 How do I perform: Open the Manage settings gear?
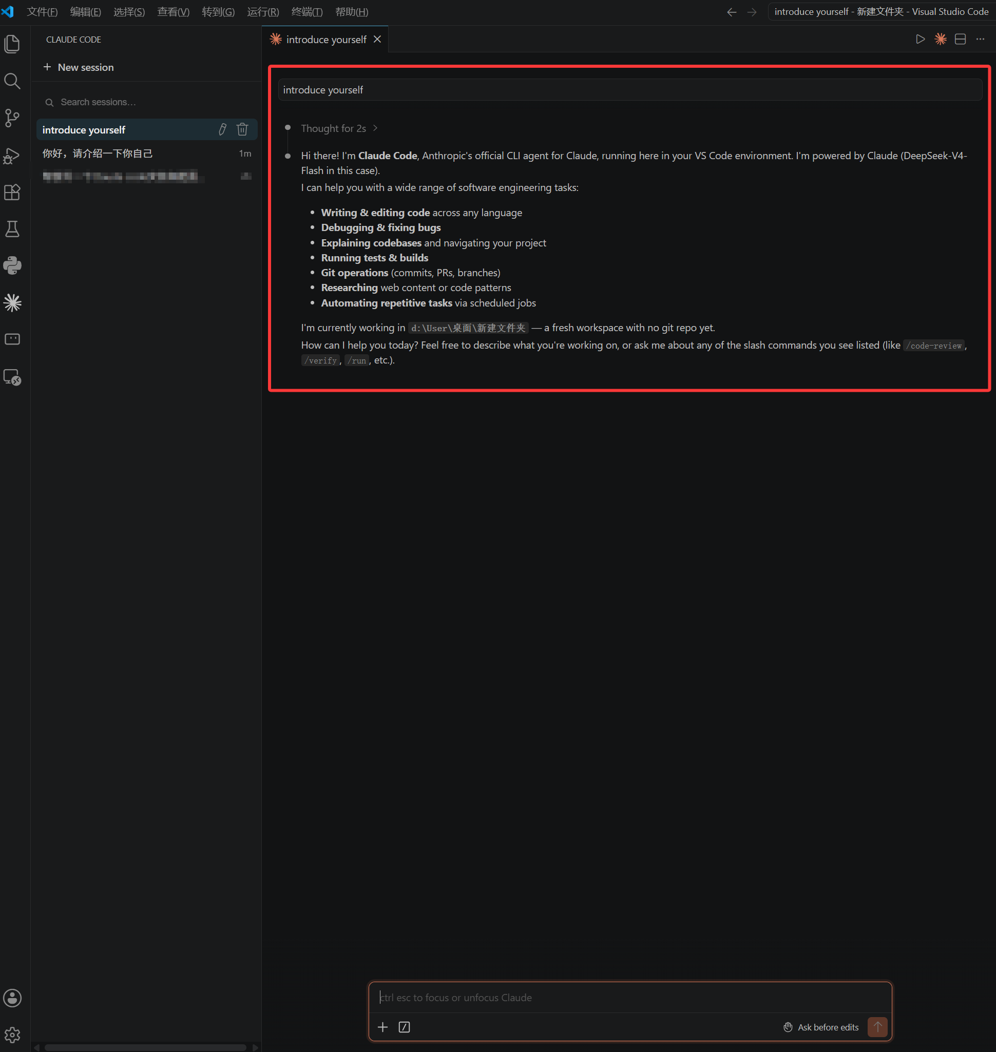click(x=12, y=1034)
